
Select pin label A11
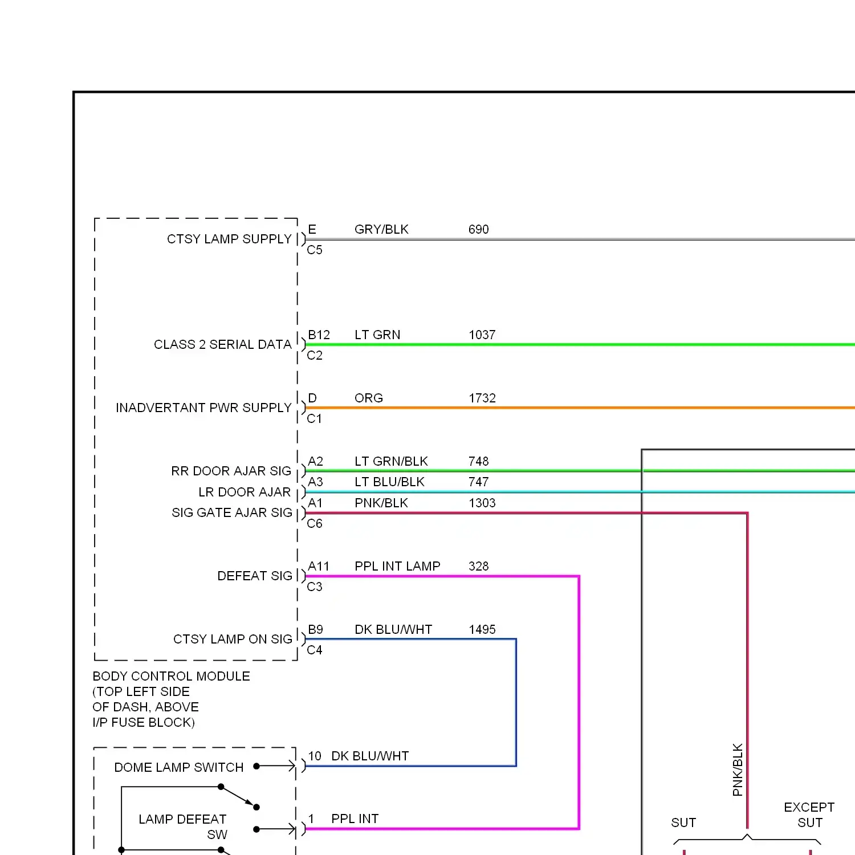319,566
